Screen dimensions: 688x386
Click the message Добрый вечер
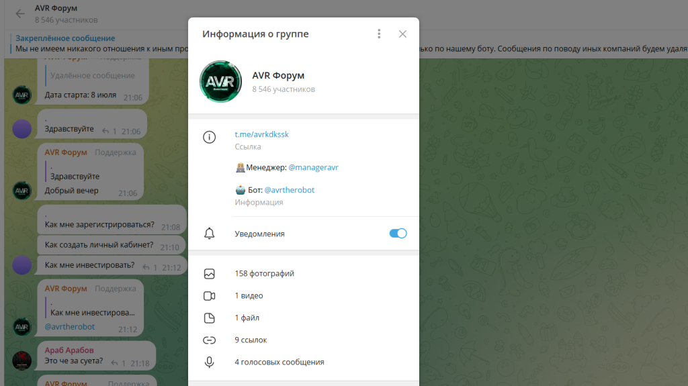[71, 191]
